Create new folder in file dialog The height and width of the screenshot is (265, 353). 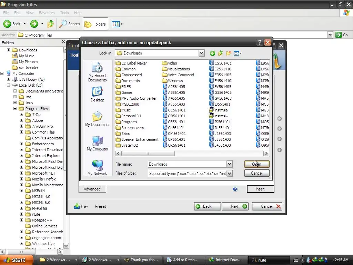tap(229, 53)
